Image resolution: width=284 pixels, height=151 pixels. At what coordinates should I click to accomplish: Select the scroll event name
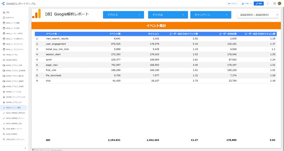click(x=49, y=60)
